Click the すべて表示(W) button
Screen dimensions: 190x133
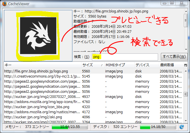point(174,57)
